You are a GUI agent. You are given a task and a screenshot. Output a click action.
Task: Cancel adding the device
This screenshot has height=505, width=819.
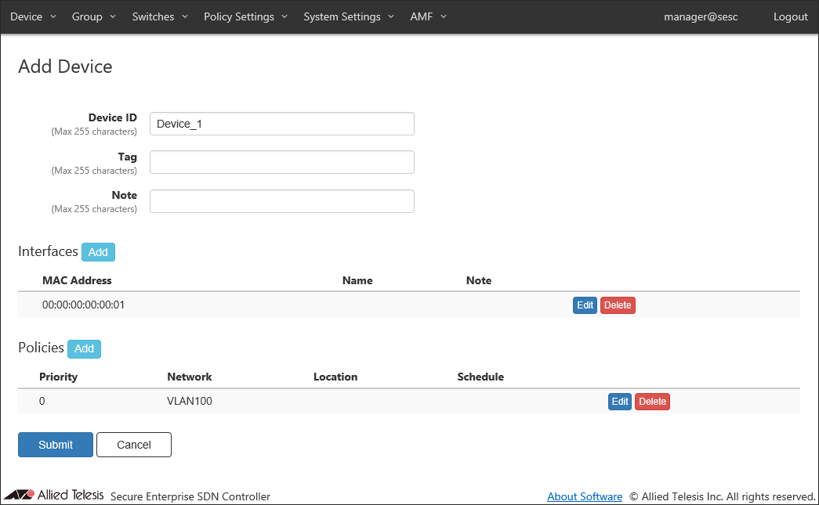134,445
